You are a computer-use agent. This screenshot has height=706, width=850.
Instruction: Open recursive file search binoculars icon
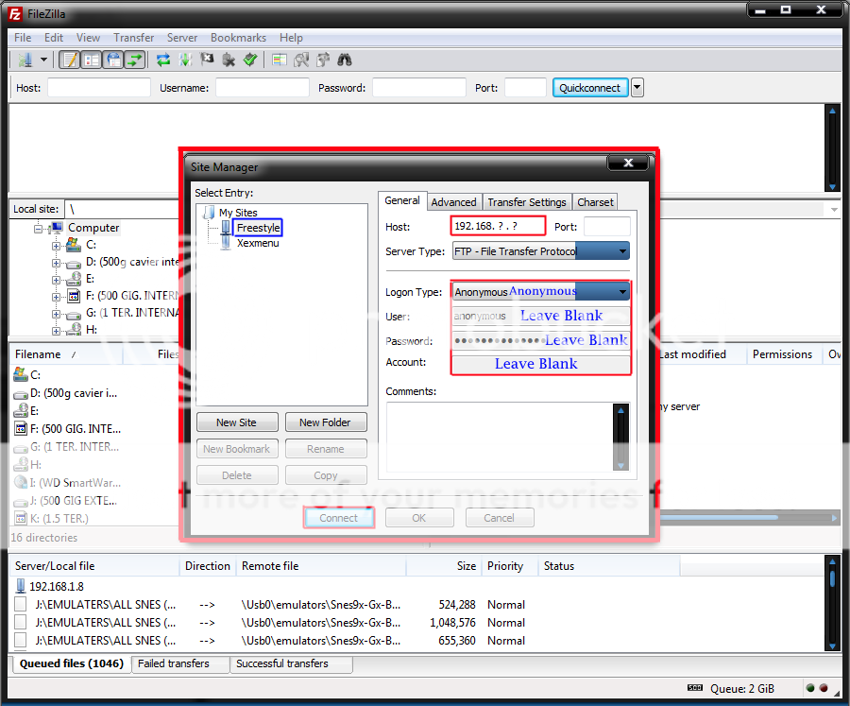click(x=344, y=60)
